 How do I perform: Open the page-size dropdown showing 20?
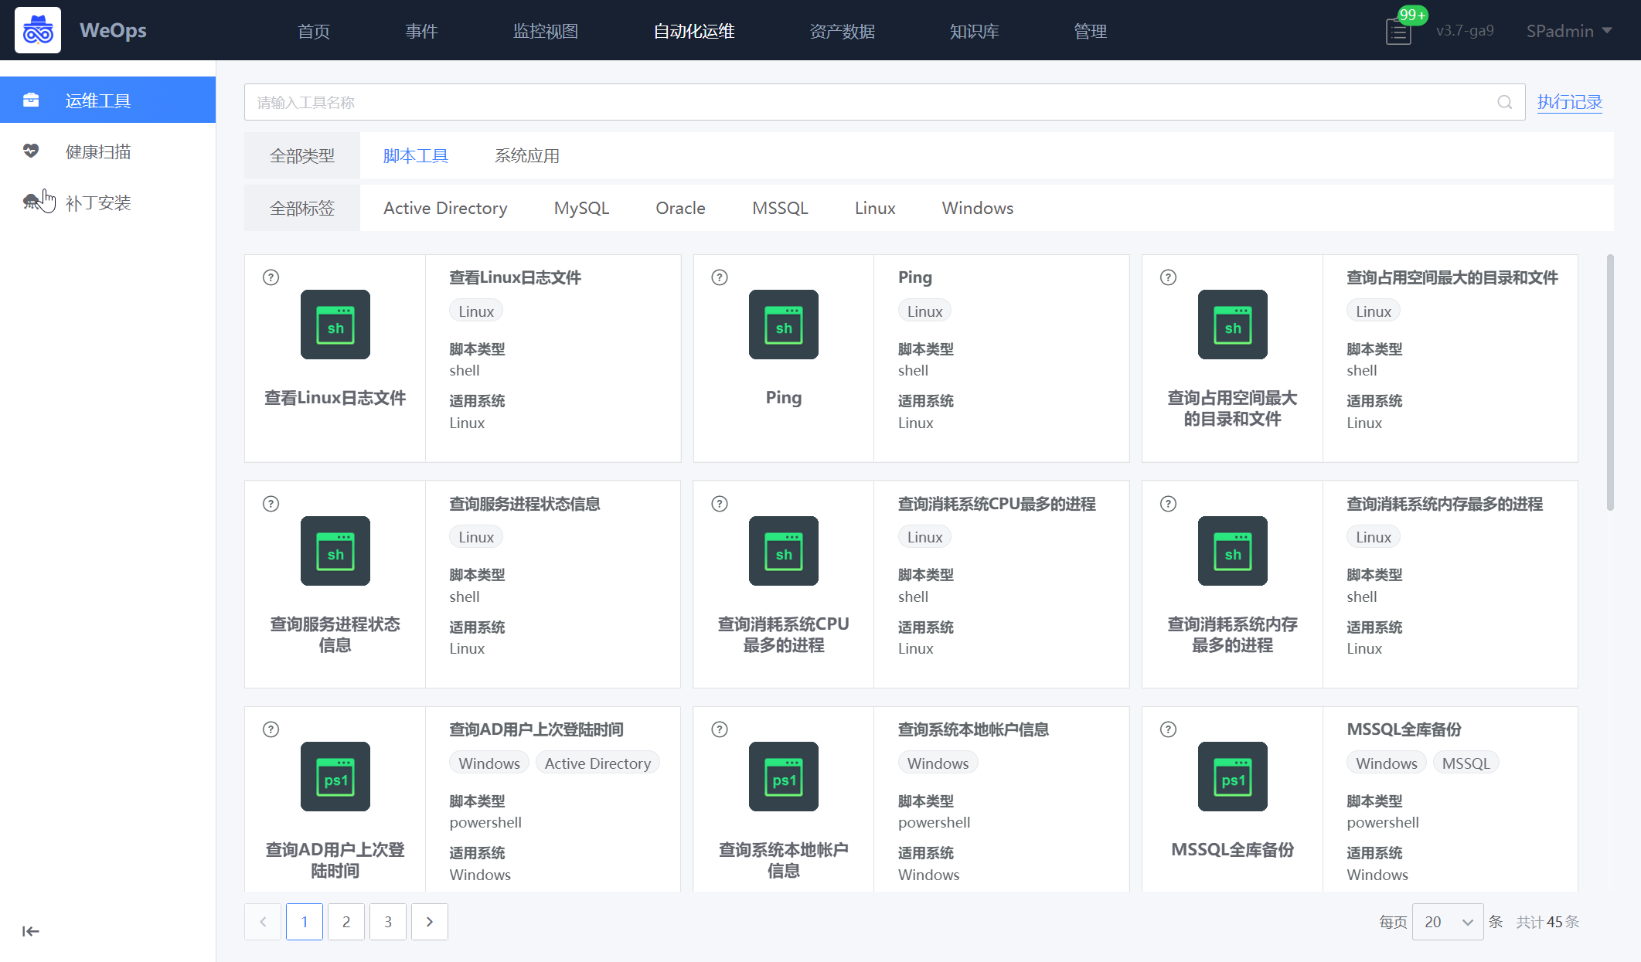click(x=1446, y=922)
